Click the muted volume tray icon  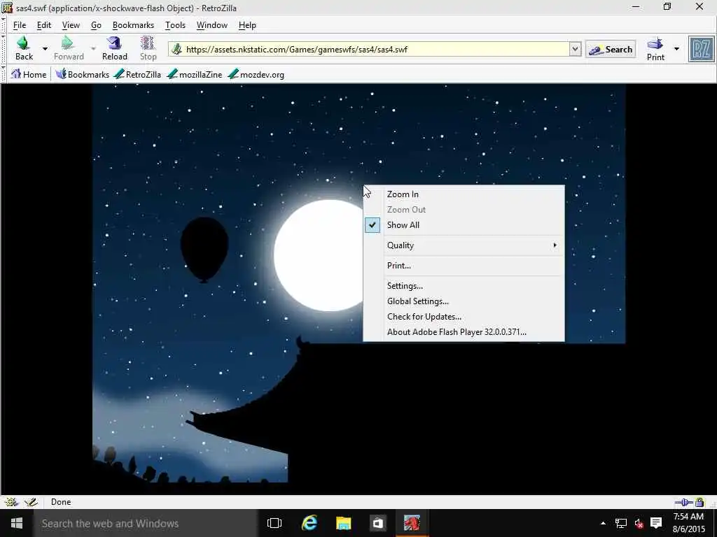[639, 523]
